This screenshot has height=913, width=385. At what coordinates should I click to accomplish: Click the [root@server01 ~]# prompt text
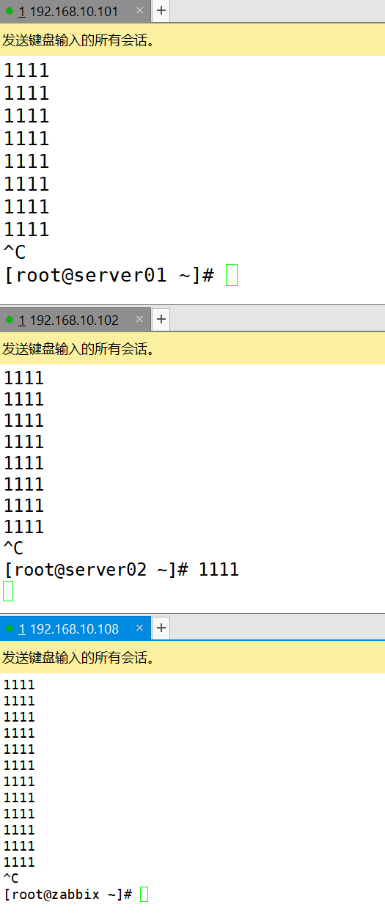[109, 276]
